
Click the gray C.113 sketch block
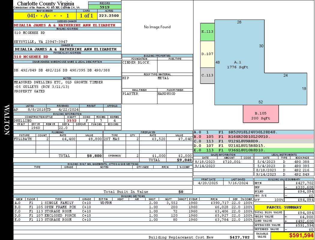coord(207,76)
